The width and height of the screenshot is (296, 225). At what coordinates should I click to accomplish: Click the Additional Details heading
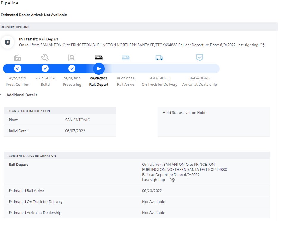click(22, 95)
